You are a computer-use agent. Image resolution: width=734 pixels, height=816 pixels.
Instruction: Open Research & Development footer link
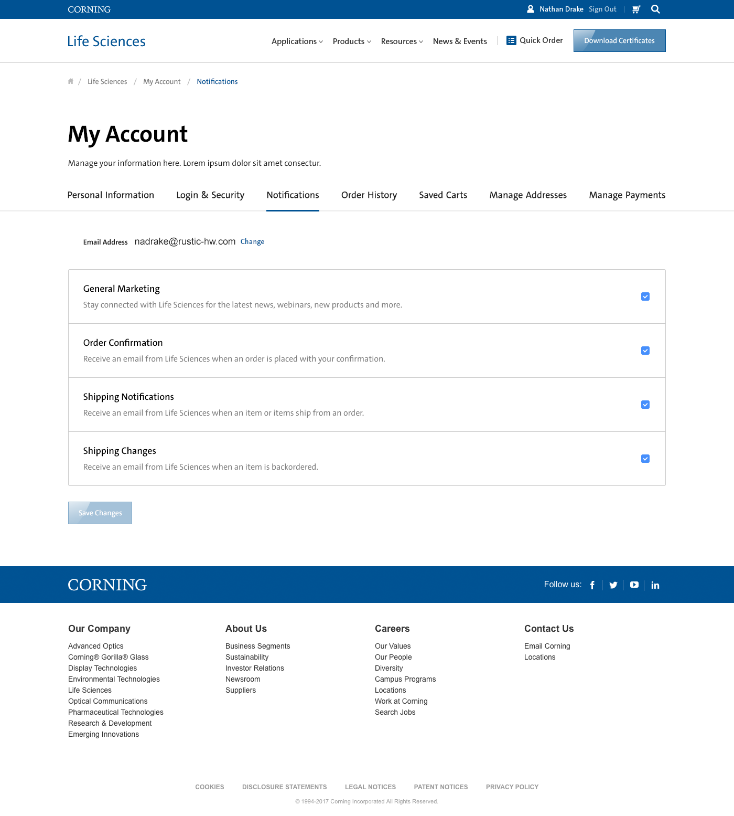(x=110, y=723)
